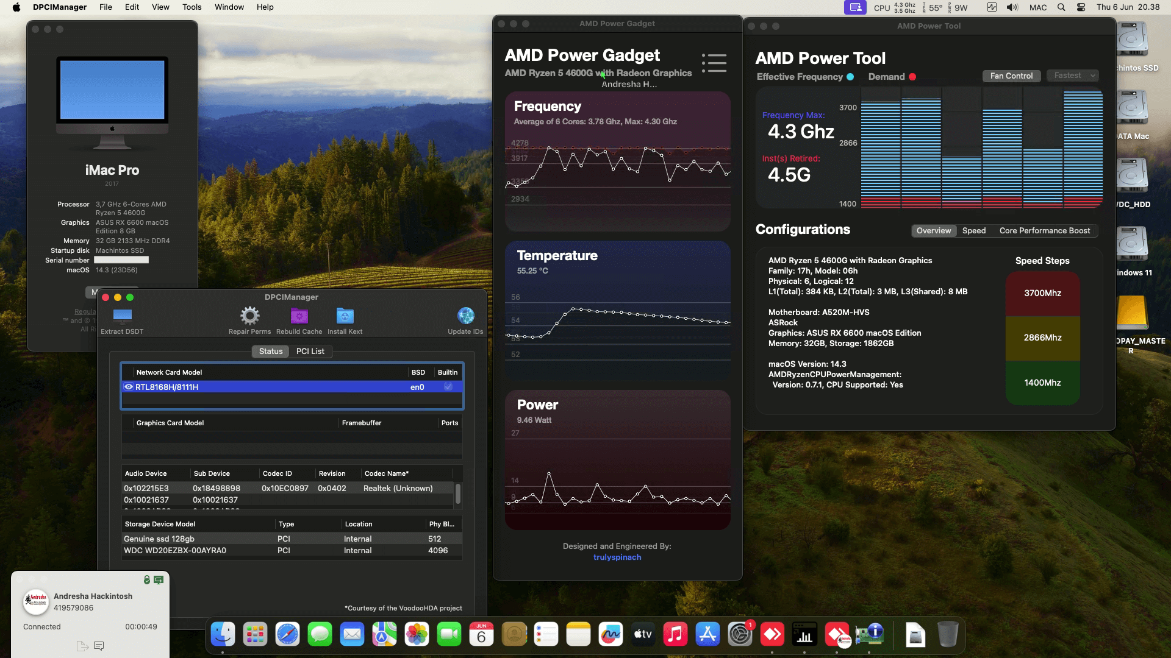Open the trulyspinach link
The width and height of the screenshot is (1171, 658).
pos(617,557)
